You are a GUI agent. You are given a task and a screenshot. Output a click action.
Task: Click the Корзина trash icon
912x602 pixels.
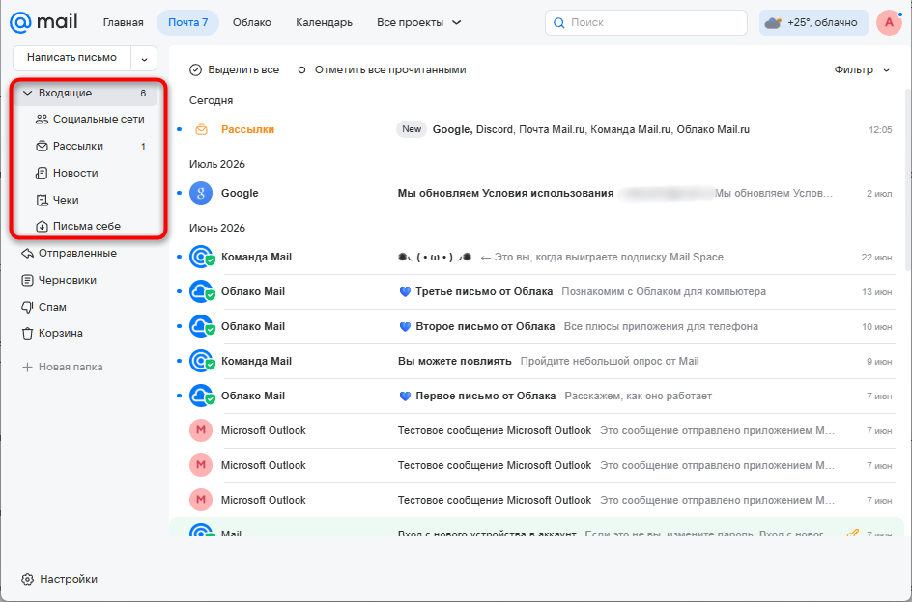[x=27, y=334]
